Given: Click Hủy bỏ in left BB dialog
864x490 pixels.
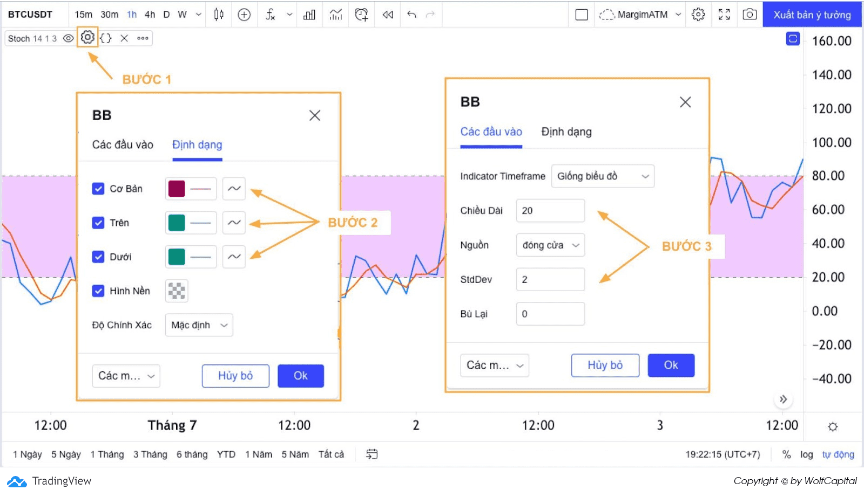Looking at the screenshot, I should click(235, 376).
